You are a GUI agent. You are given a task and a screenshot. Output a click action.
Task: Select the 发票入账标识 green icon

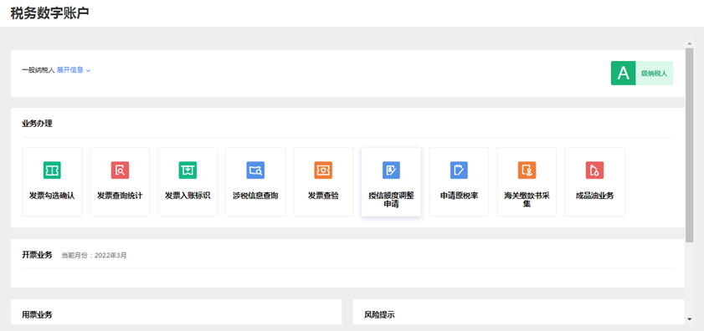188,170
